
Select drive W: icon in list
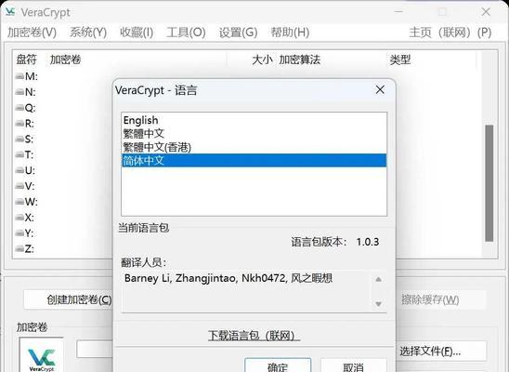pos(20,202)
